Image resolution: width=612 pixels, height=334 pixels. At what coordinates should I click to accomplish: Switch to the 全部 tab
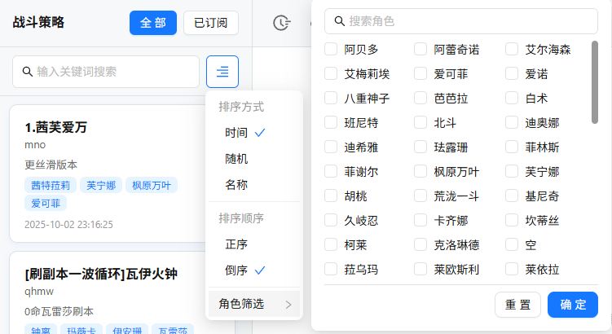click(x=153, y=23)
